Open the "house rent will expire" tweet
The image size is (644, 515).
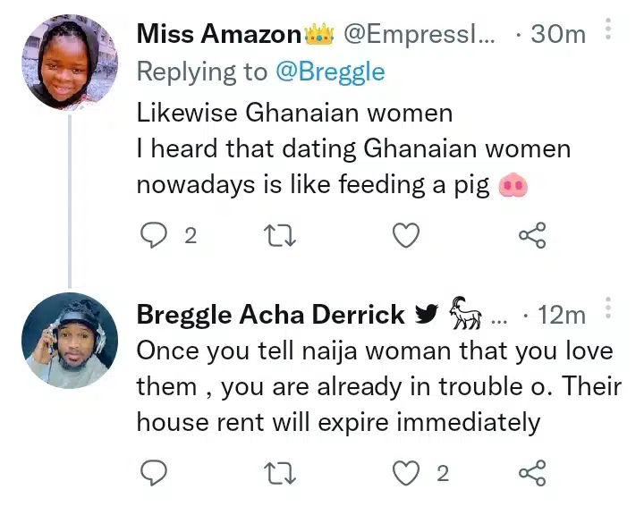point(376,386)
